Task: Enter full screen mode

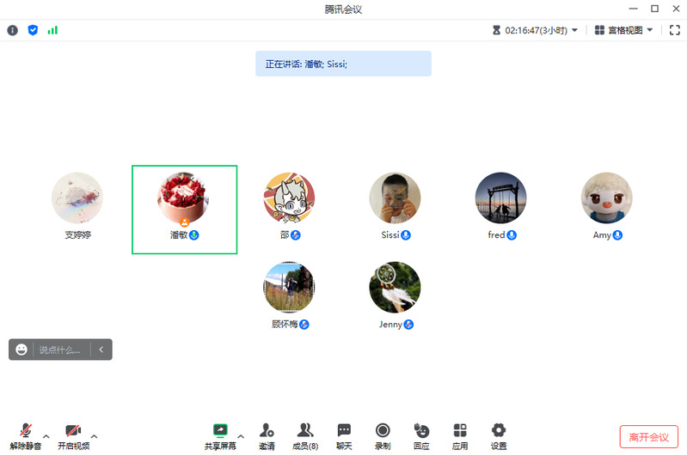Action: (675, 30)
